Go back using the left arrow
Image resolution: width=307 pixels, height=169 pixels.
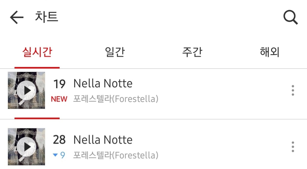[x=17, y=18]
